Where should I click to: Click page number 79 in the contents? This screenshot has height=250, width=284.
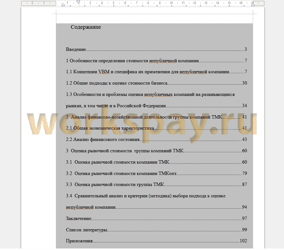(x=244, y=173)
